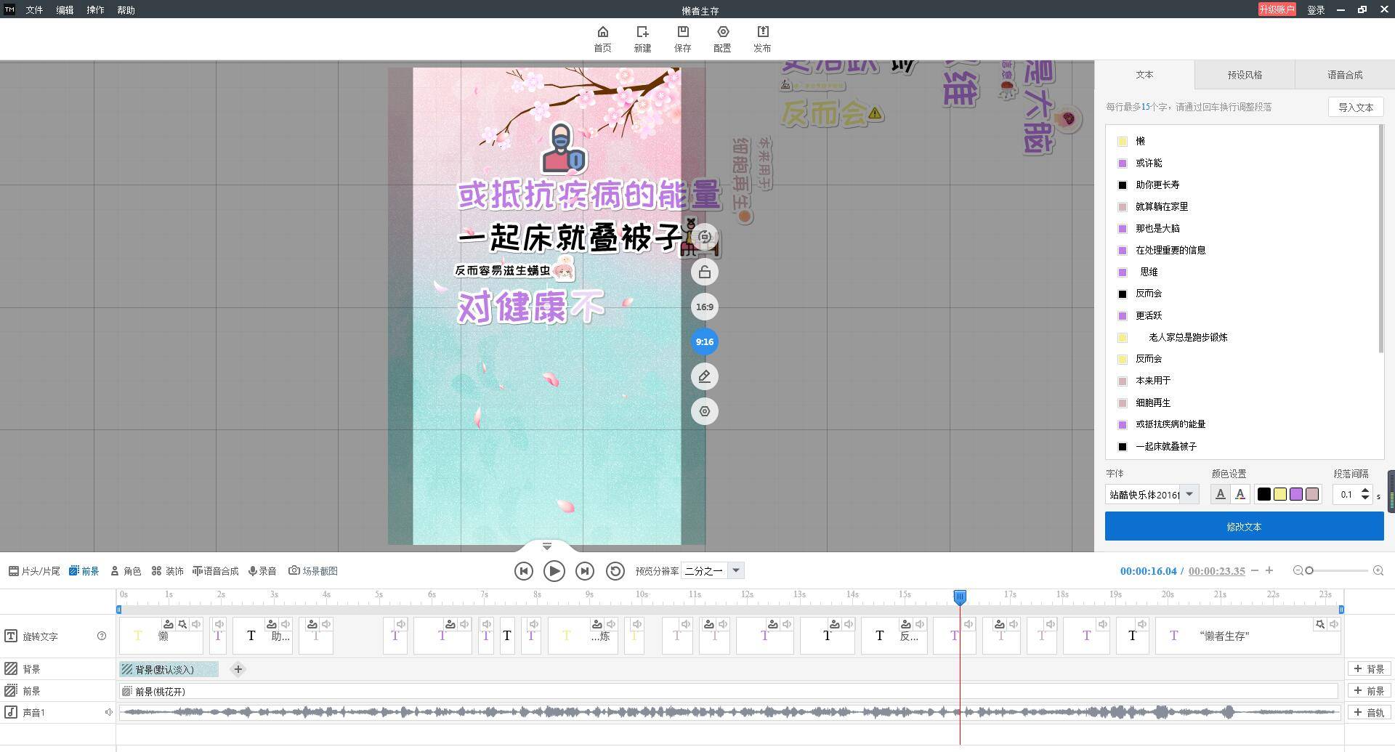Select text line 在处理重要的信息
1395x752 pixels.
tap(1170, 250)
